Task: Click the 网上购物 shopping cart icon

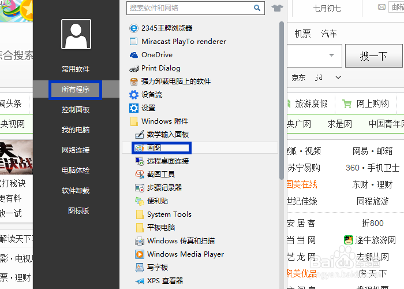Action: [x=346, y=103]
